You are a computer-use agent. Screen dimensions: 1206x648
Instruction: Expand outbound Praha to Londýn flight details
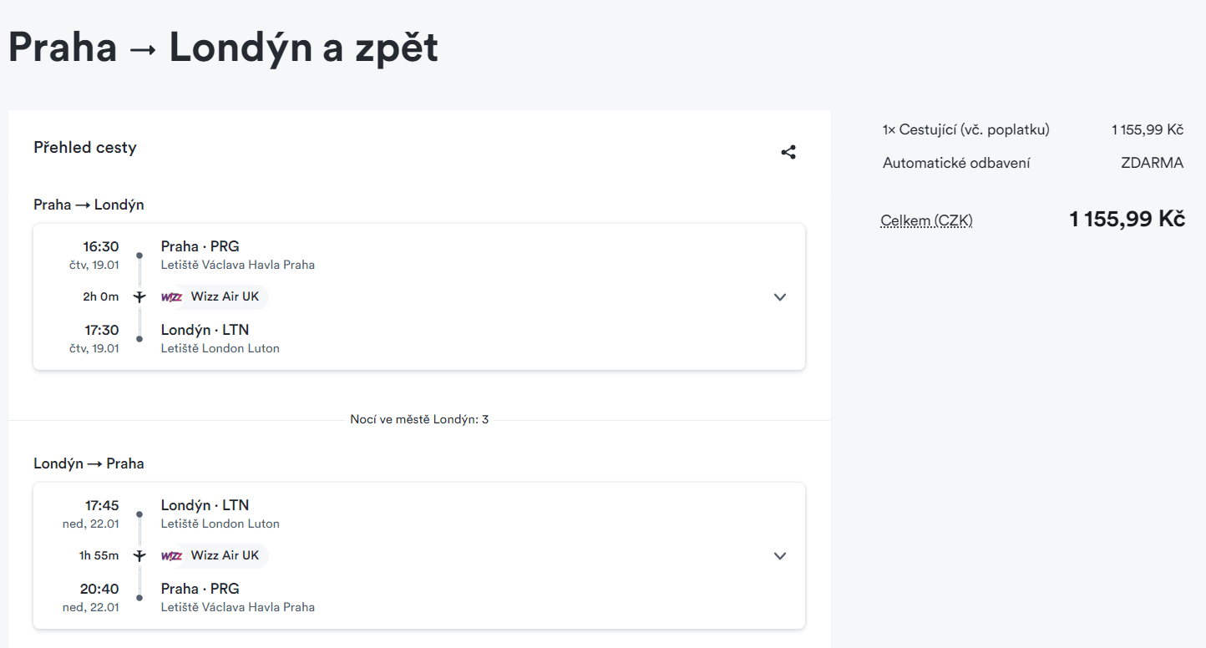[x=780, y=297]
